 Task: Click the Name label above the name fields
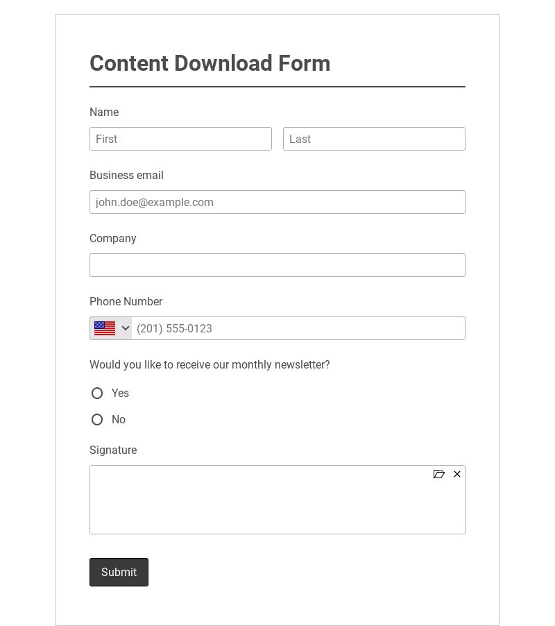point(104,112)
